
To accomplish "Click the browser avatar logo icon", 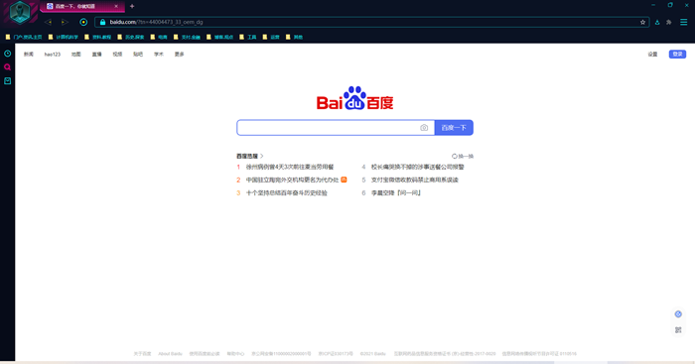I will tap(20, 12).
